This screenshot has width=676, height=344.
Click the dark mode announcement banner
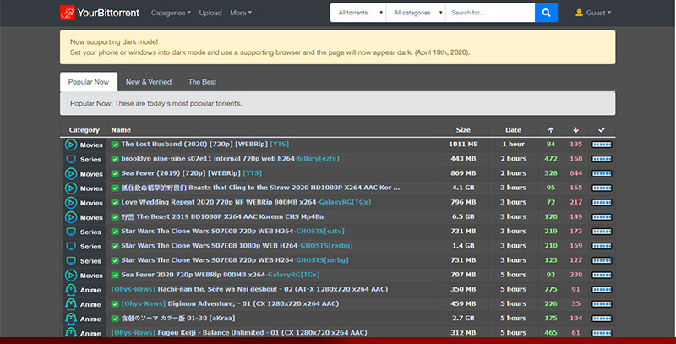(337, 47)
